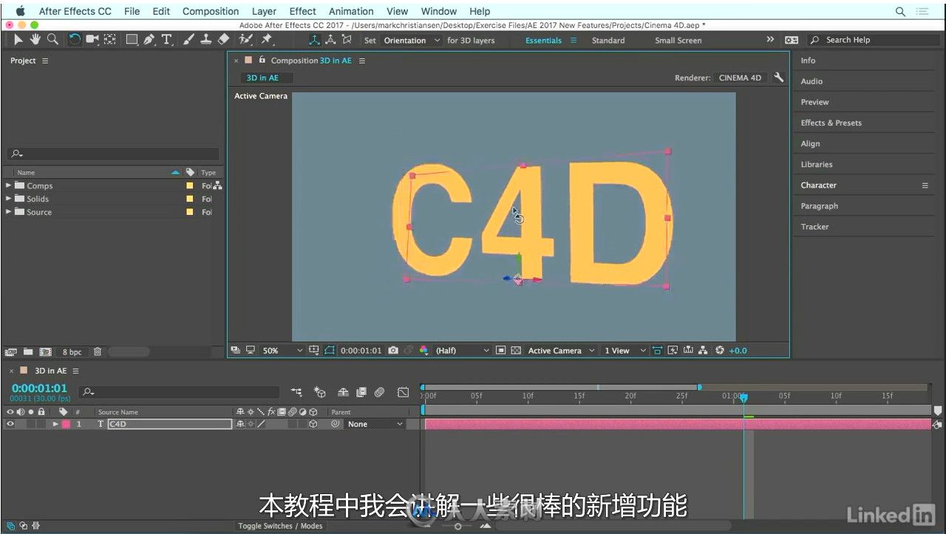Open renderer options wrench icon
Image resolution: width=946 pixels, height=534 pixels.
tap(778, 77)
